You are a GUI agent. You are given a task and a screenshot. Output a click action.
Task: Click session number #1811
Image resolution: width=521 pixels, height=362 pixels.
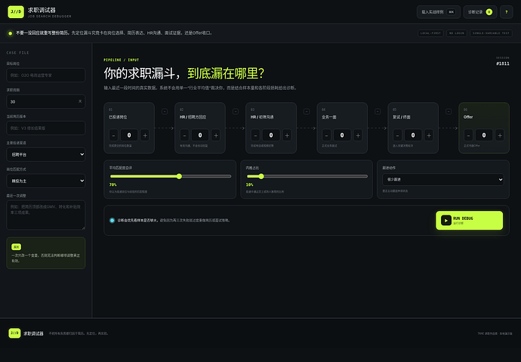(x=503, y=63)
